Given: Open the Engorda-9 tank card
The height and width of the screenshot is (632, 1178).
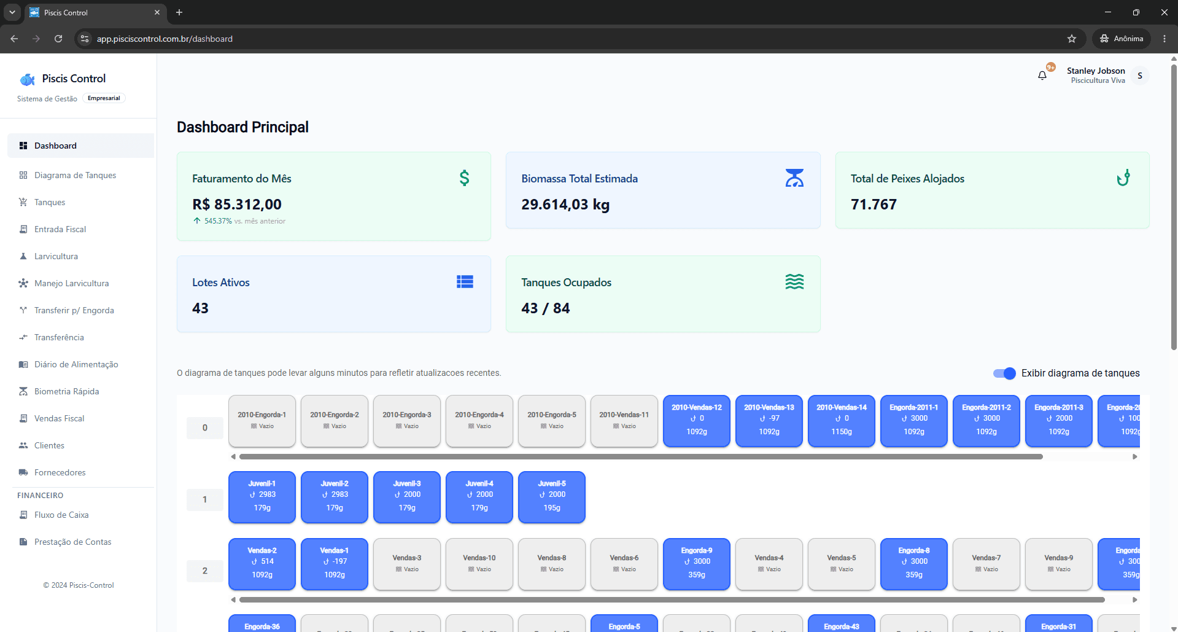Looking at the screenshot, I should pyautogui.click(x=697, y=564).
